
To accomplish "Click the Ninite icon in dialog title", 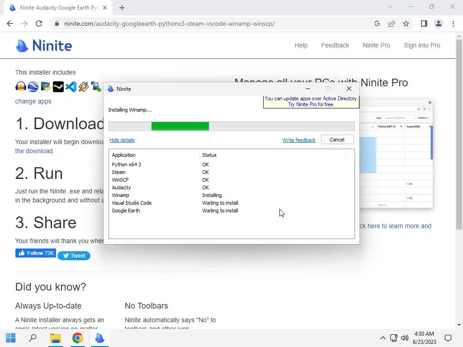I will click(x=111, y=89).
